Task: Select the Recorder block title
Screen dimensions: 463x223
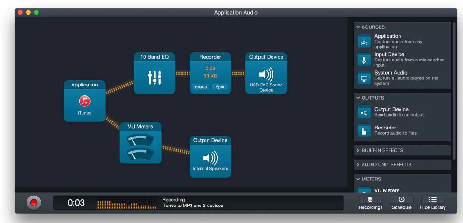Action: click(210, 57)
